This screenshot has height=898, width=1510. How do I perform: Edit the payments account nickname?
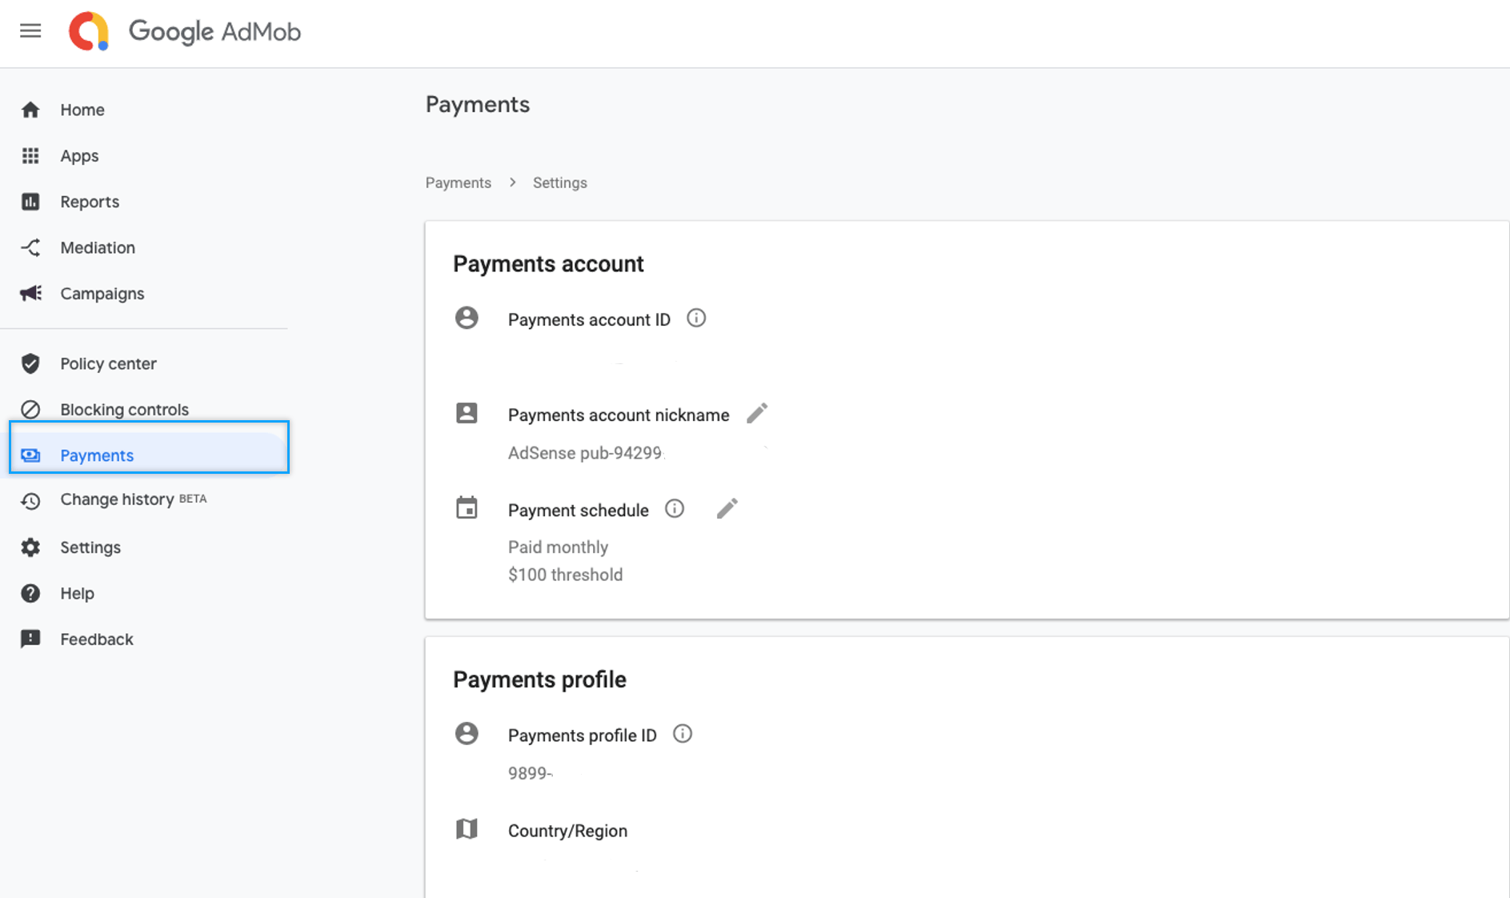click(x=757, y=414)
